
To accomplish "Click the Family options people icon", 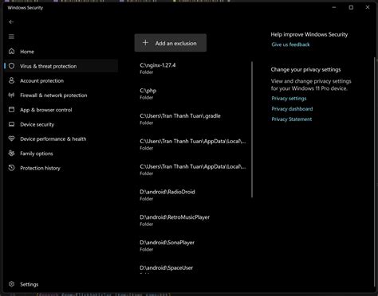I will click(11, 153).
